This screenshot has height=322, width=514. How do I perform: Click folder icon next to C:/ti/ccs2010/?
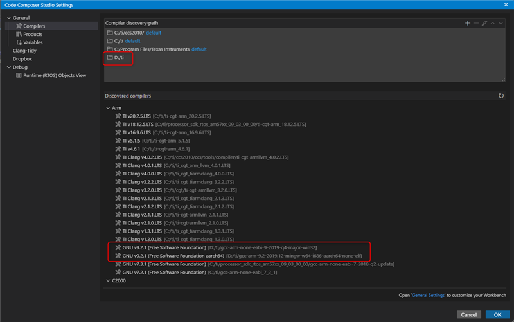110,33
